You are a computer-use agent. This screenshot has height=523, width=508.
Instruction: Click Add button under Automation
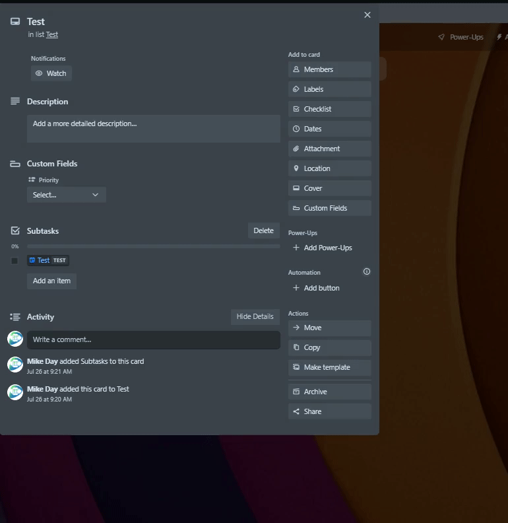coord(329,288)
